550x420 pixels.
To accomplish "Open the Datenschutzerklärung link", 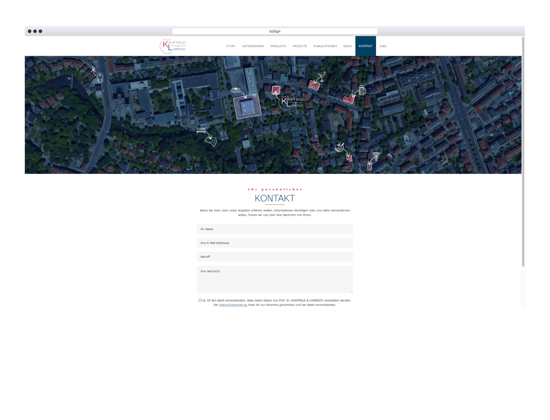I will click(233, 305).
